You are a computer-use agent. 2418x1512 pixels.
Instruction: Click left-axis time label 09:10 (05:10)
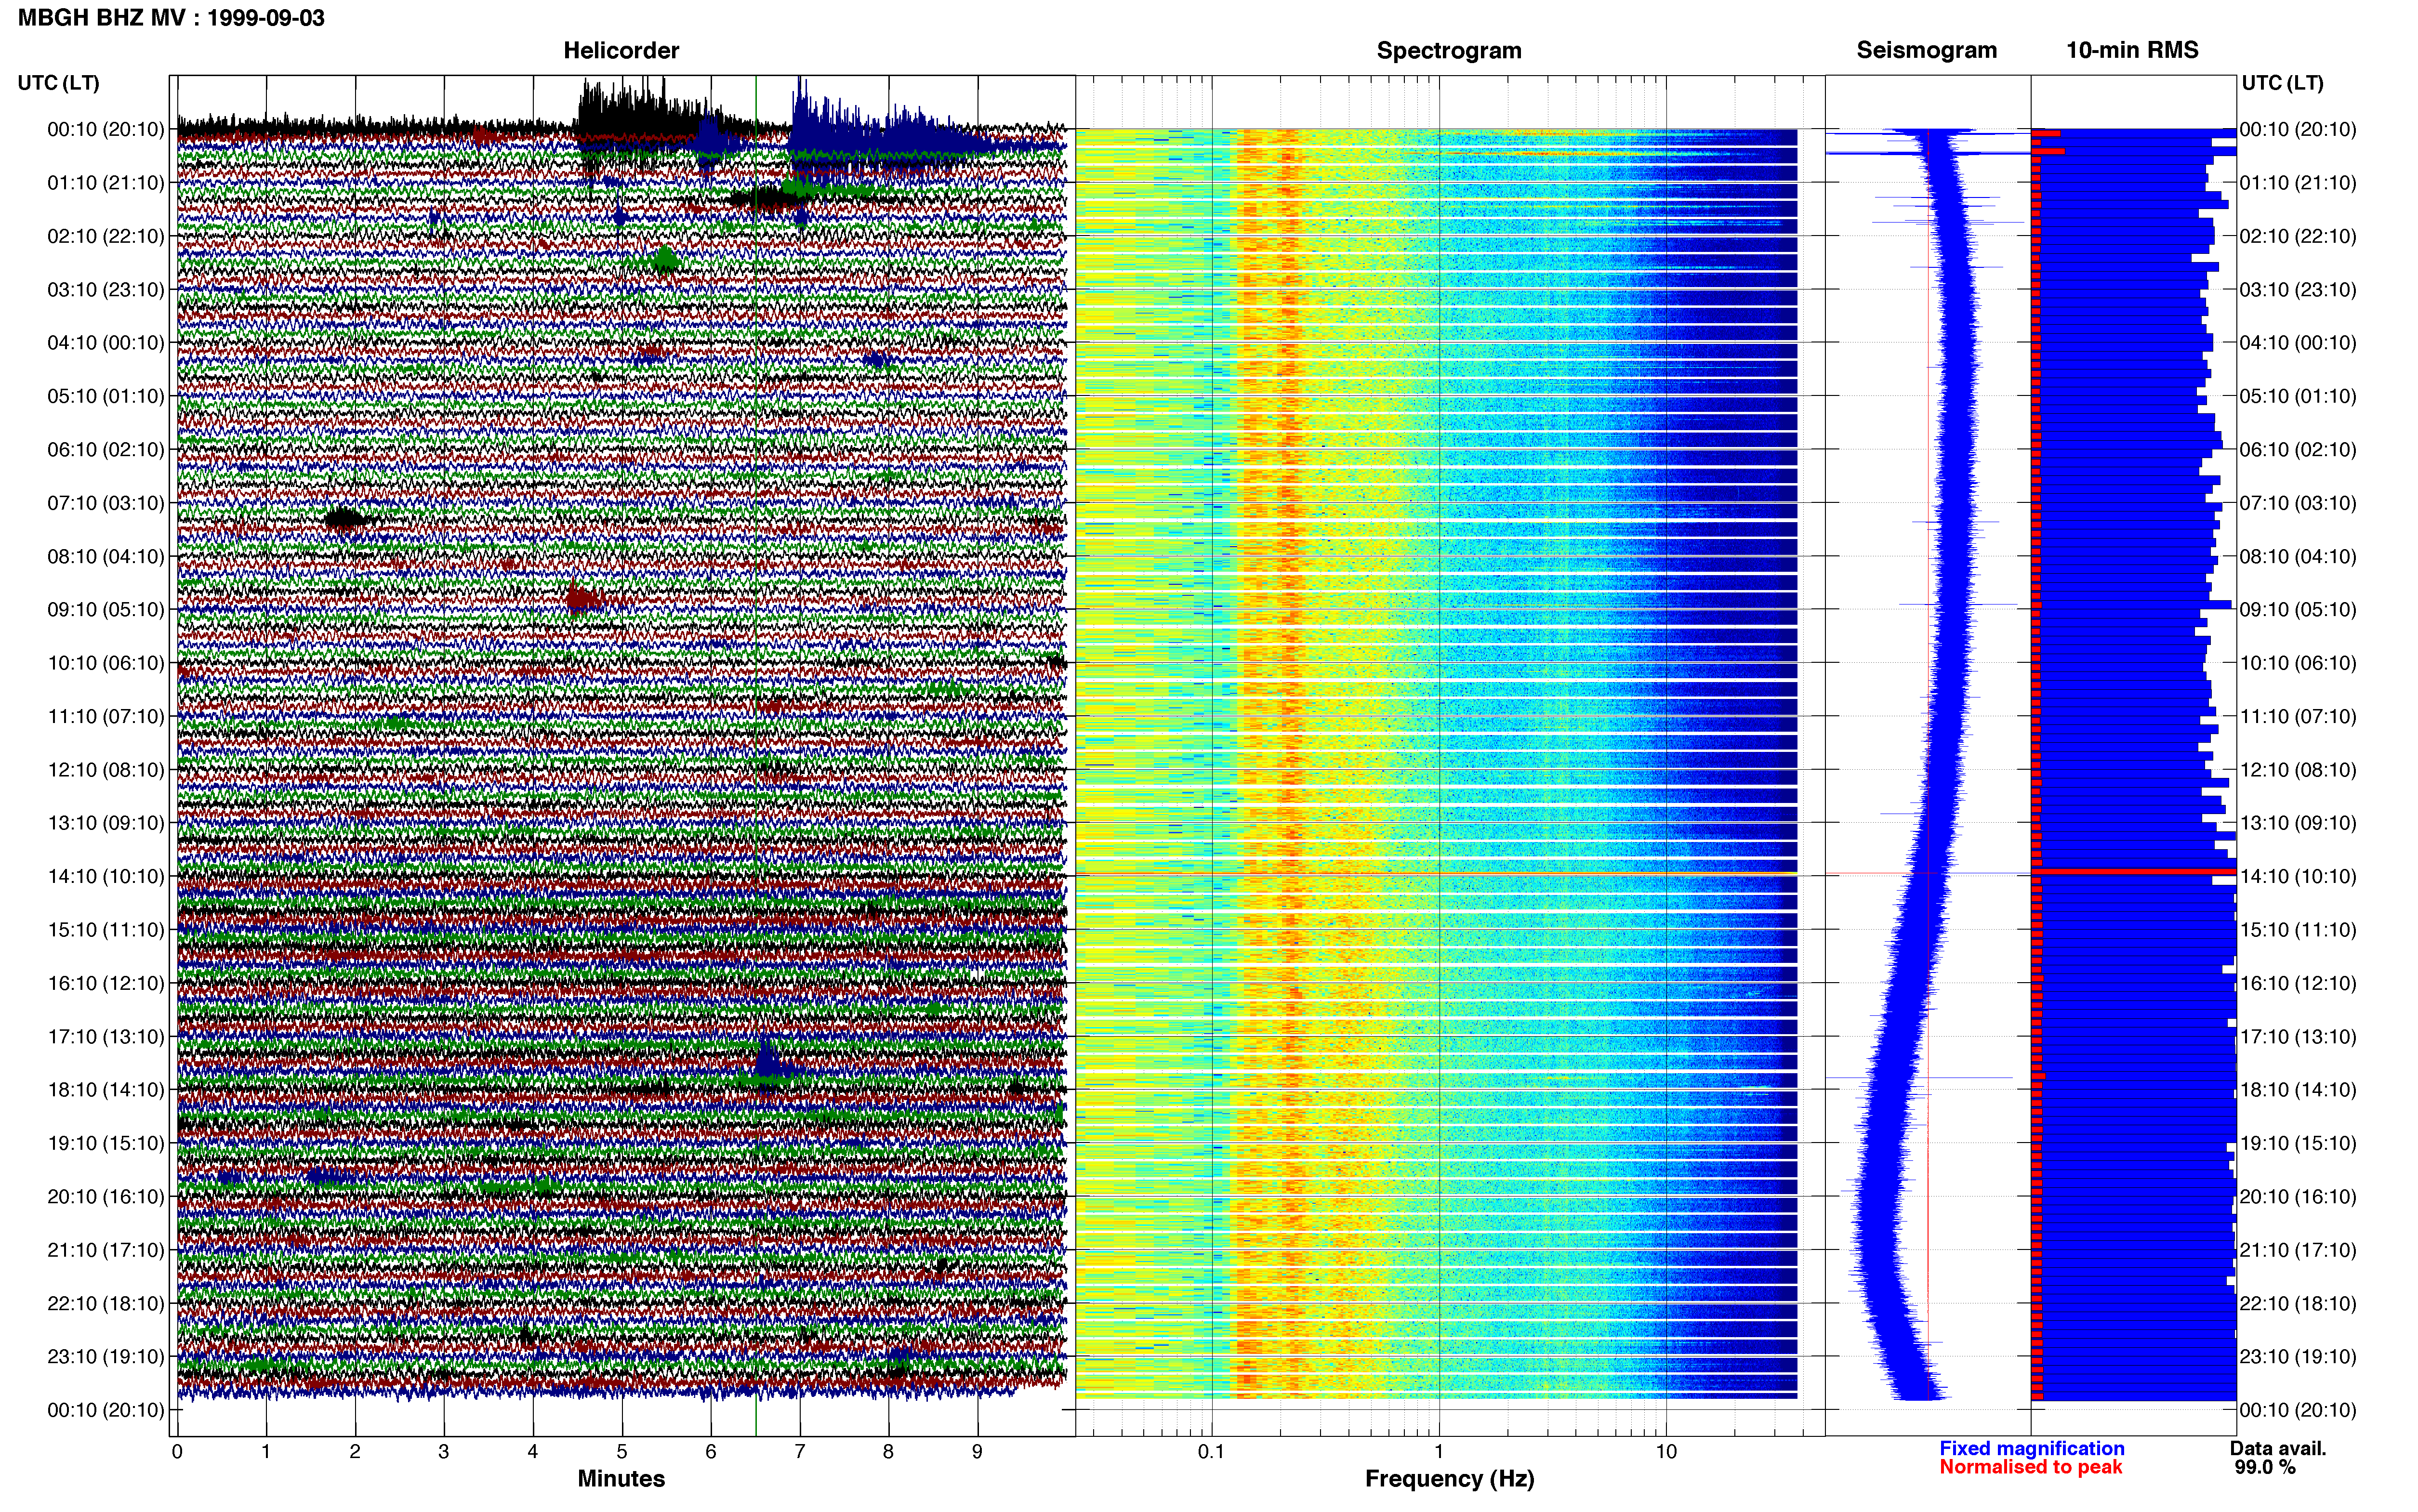click(x=106, y=610)
